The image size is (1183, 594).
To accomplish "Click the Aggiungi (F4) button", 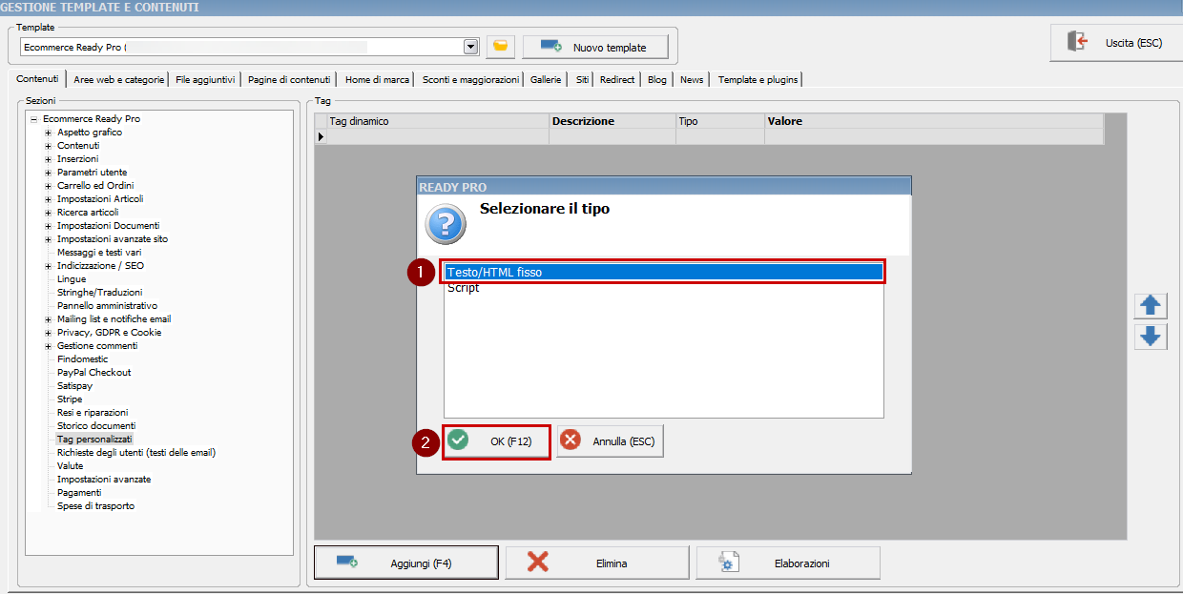I will [x=405, y=563].
